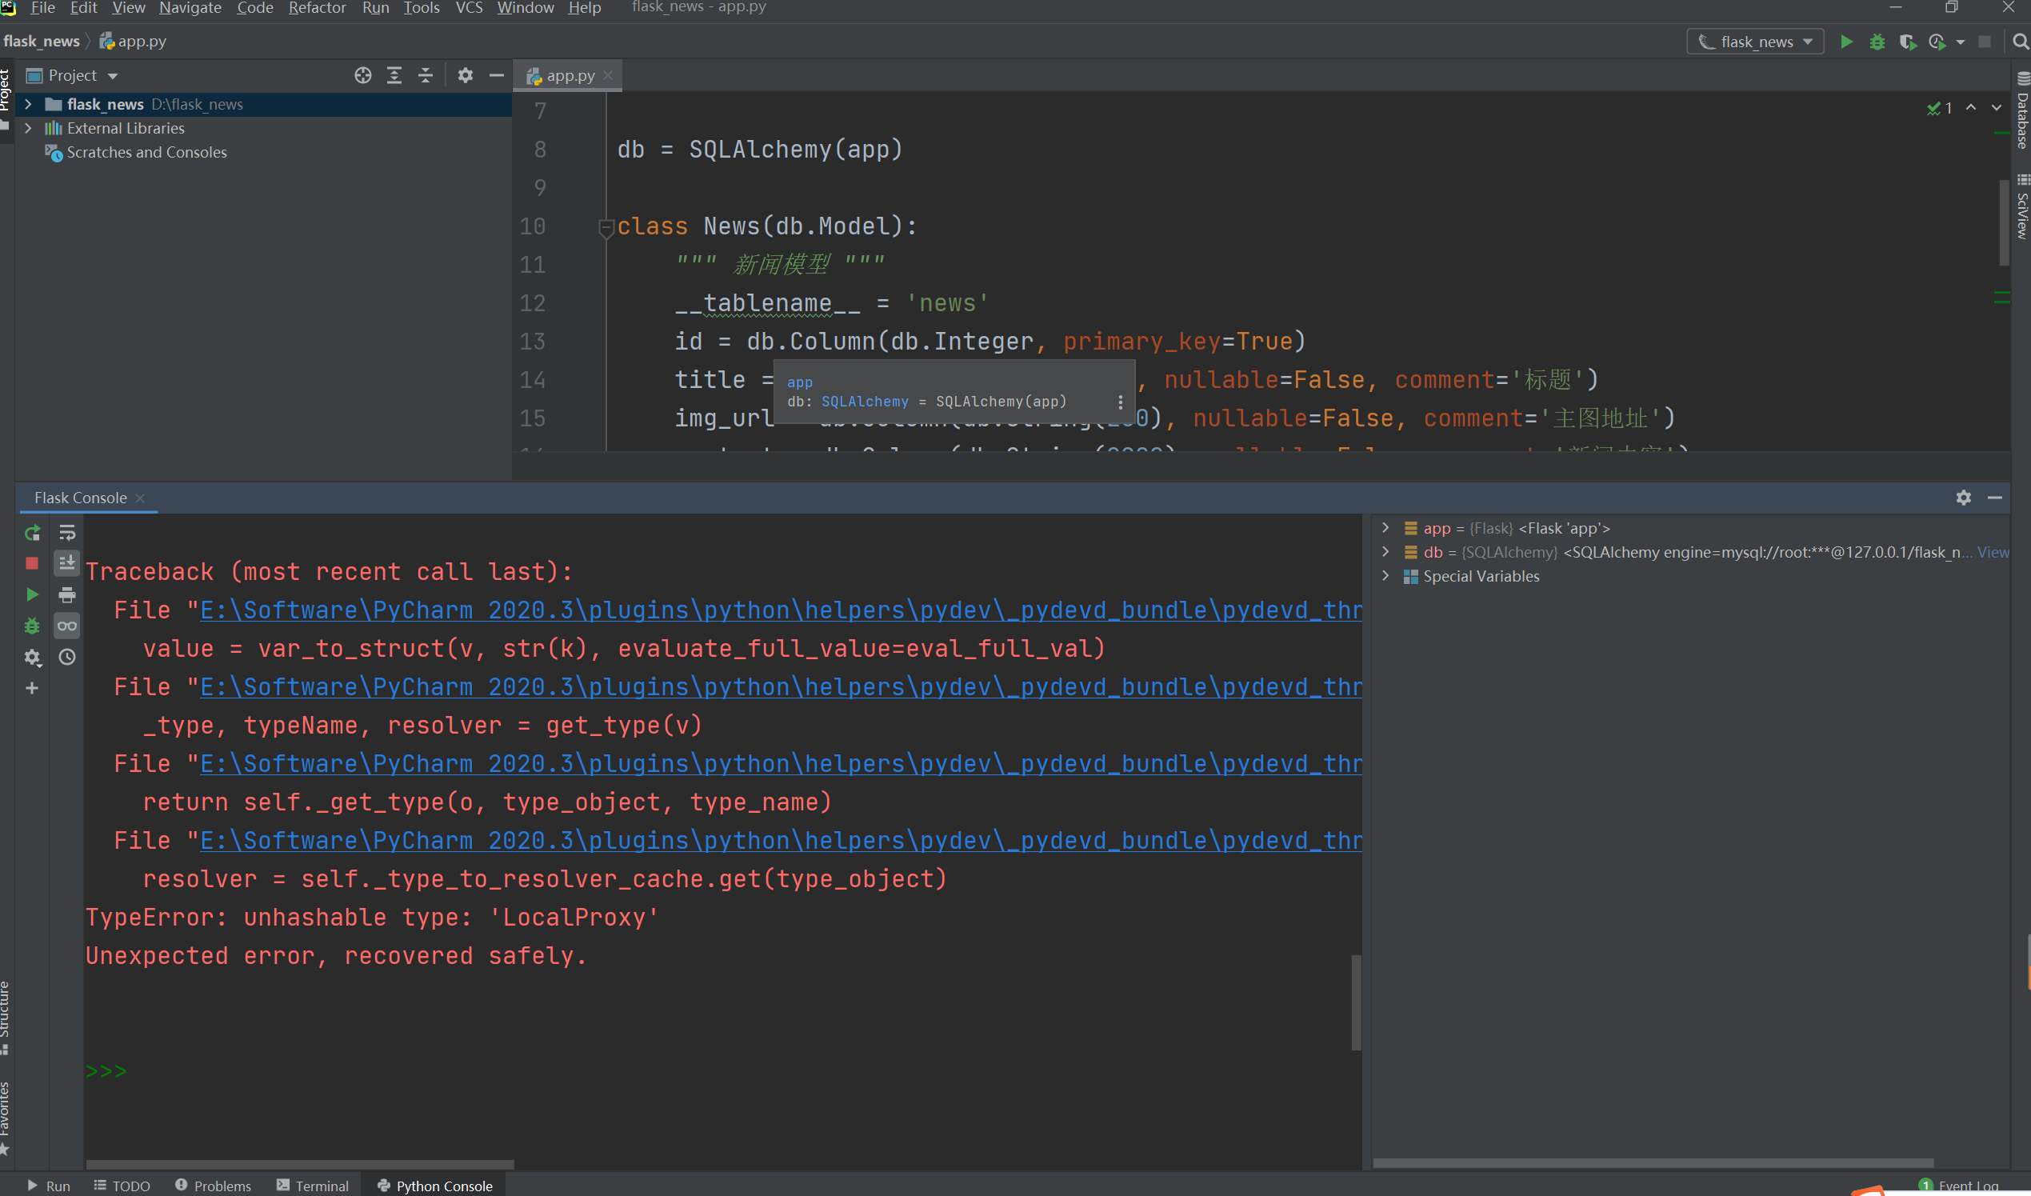
Task: Click first pydevd traceback file link
Action: [x=780, y=610]
